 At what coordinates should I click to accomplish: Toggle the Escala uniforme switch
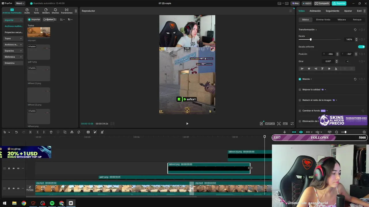(x=362, y=47)
